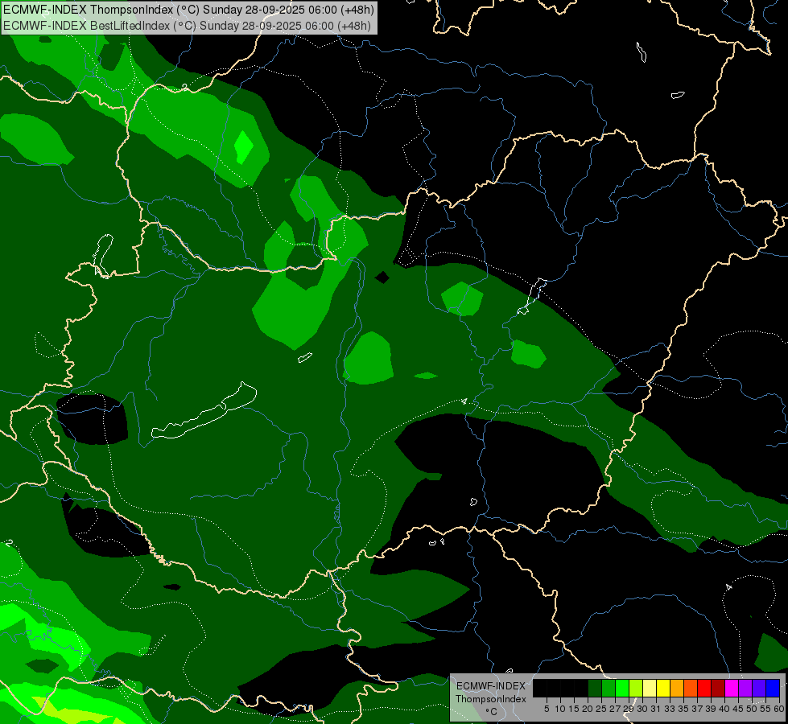Select the magenta 40–45 legend swatch
This screenshot has height=724, width=788.
pos(732,688)
